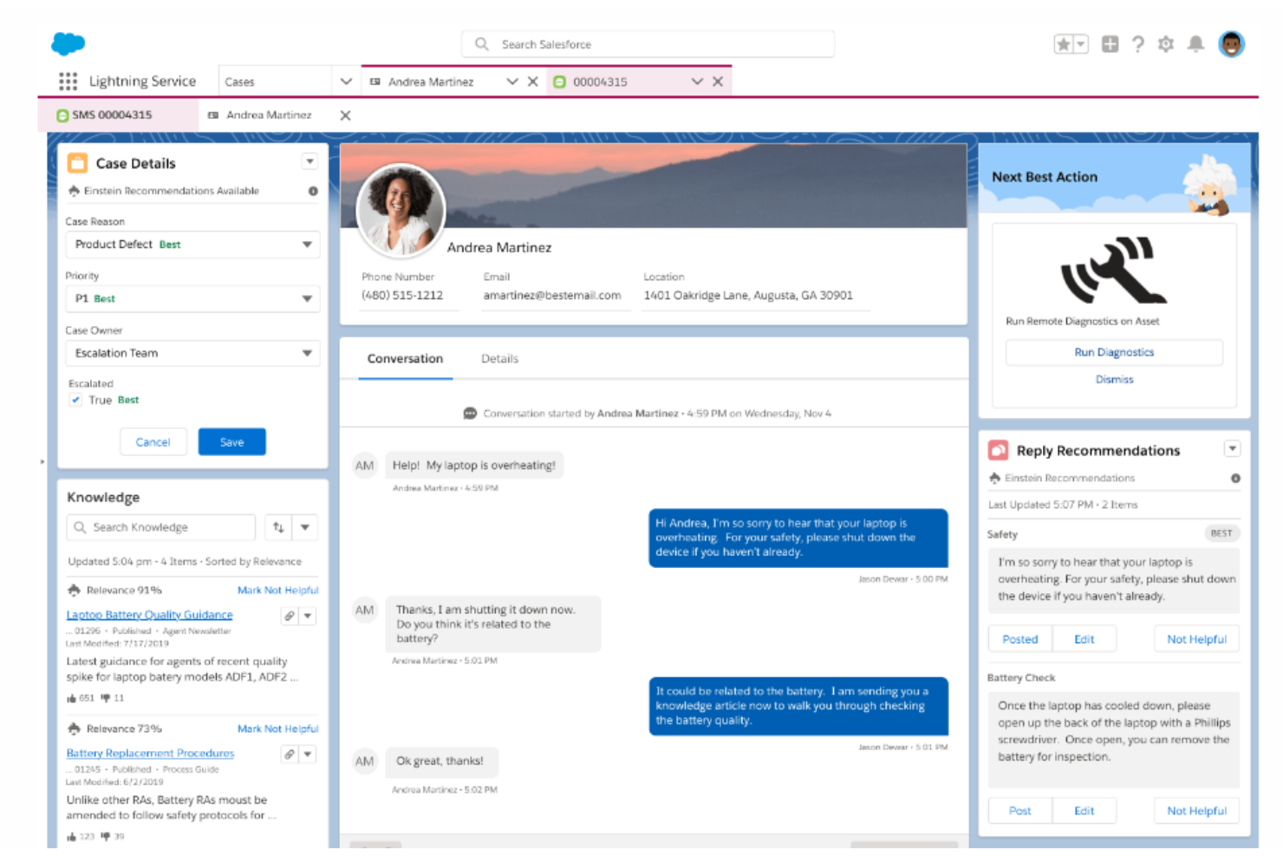1283x856 pixels.
Task: Open the Salesforce help question mark
Action: point(1137,43)
